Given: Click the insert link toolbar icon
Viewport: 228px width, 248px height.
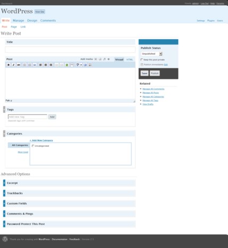Looking at the screenshot, I should tap(57, 65).
